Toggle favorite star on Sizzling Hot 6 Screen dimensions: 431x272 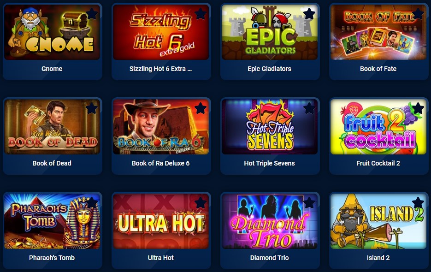pyautogui.click(x=201, y=14)
